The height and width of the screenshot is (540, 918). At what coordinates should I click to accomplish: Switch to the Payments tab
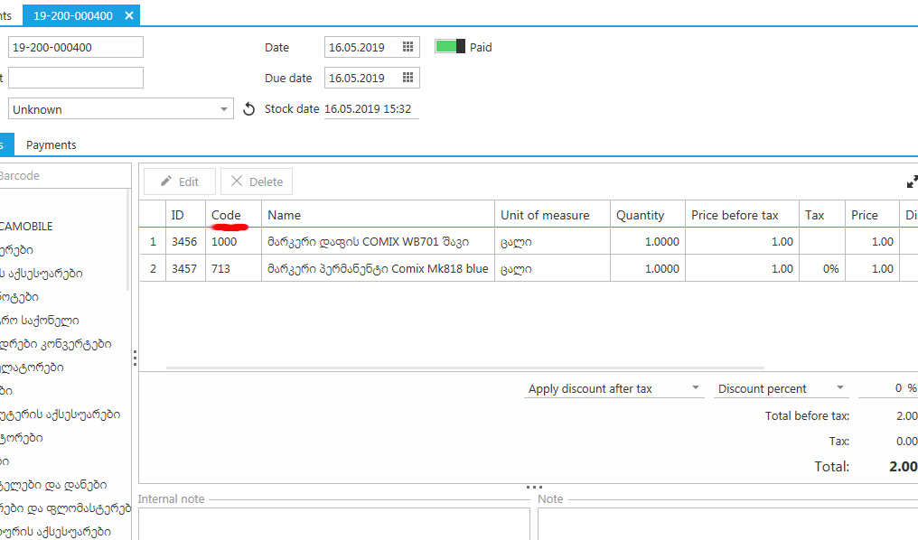51,144
